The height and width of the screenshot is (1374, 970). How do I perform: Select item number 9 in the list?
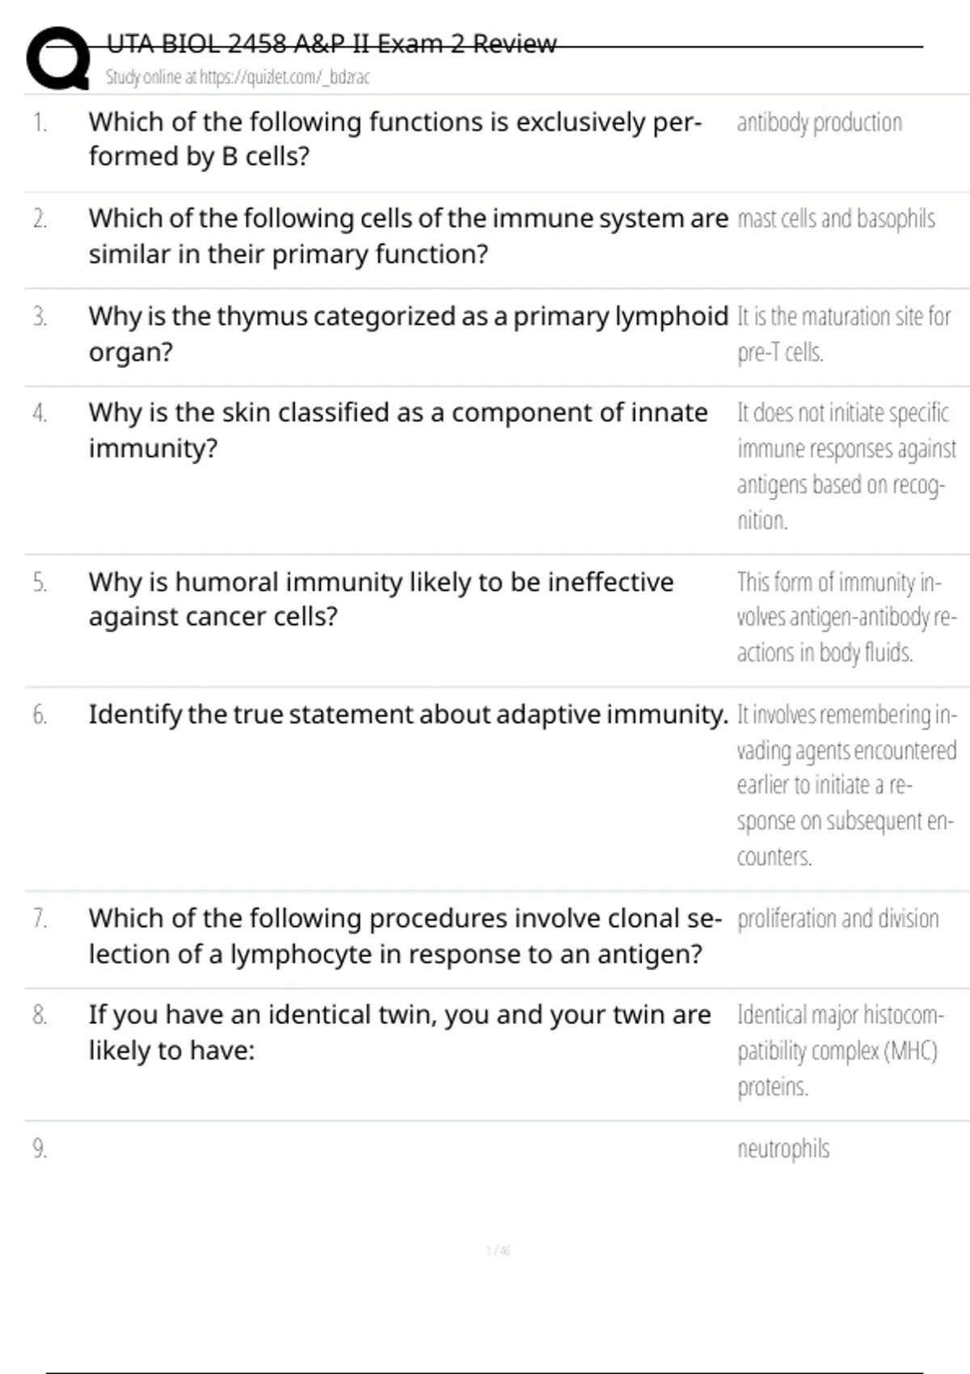[x=40, y=1149]
